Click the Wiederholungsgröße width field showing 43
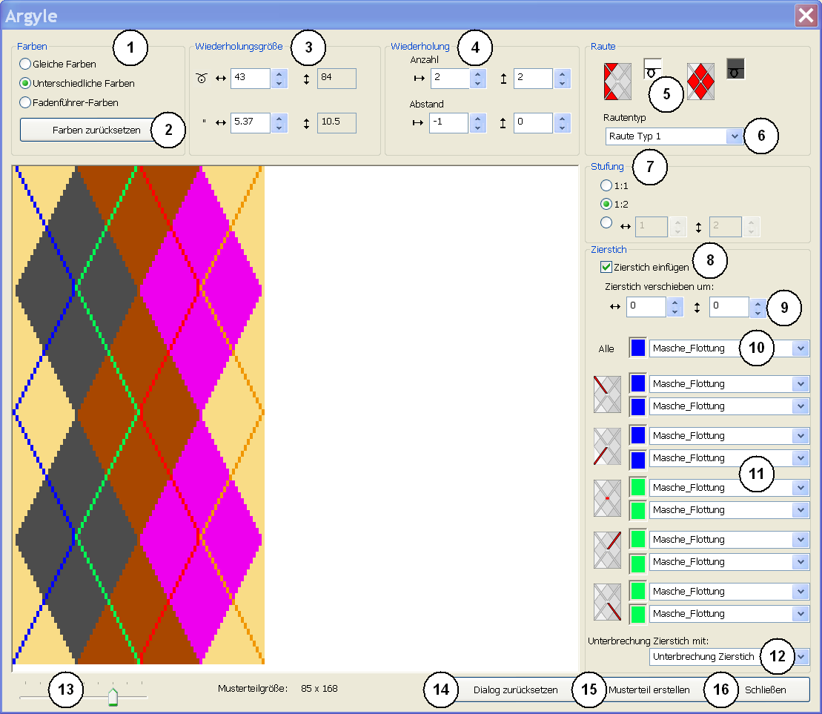Viewport: 822px width, 714px height. tap(250, 79)
